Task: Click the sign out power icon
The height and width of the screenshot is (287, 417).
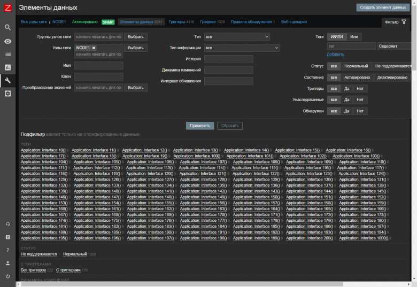Action: point(7,276)
